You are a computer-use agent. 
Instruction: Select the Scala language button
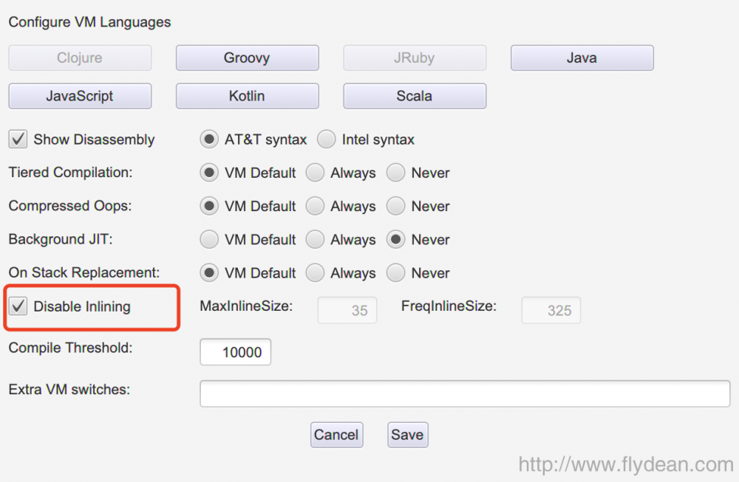click(415, 96)
